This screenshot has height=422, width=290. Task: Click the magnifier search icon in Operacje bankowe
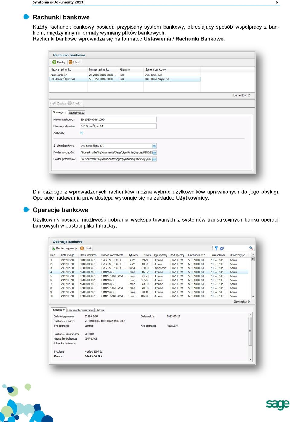(x=251, y=248)
